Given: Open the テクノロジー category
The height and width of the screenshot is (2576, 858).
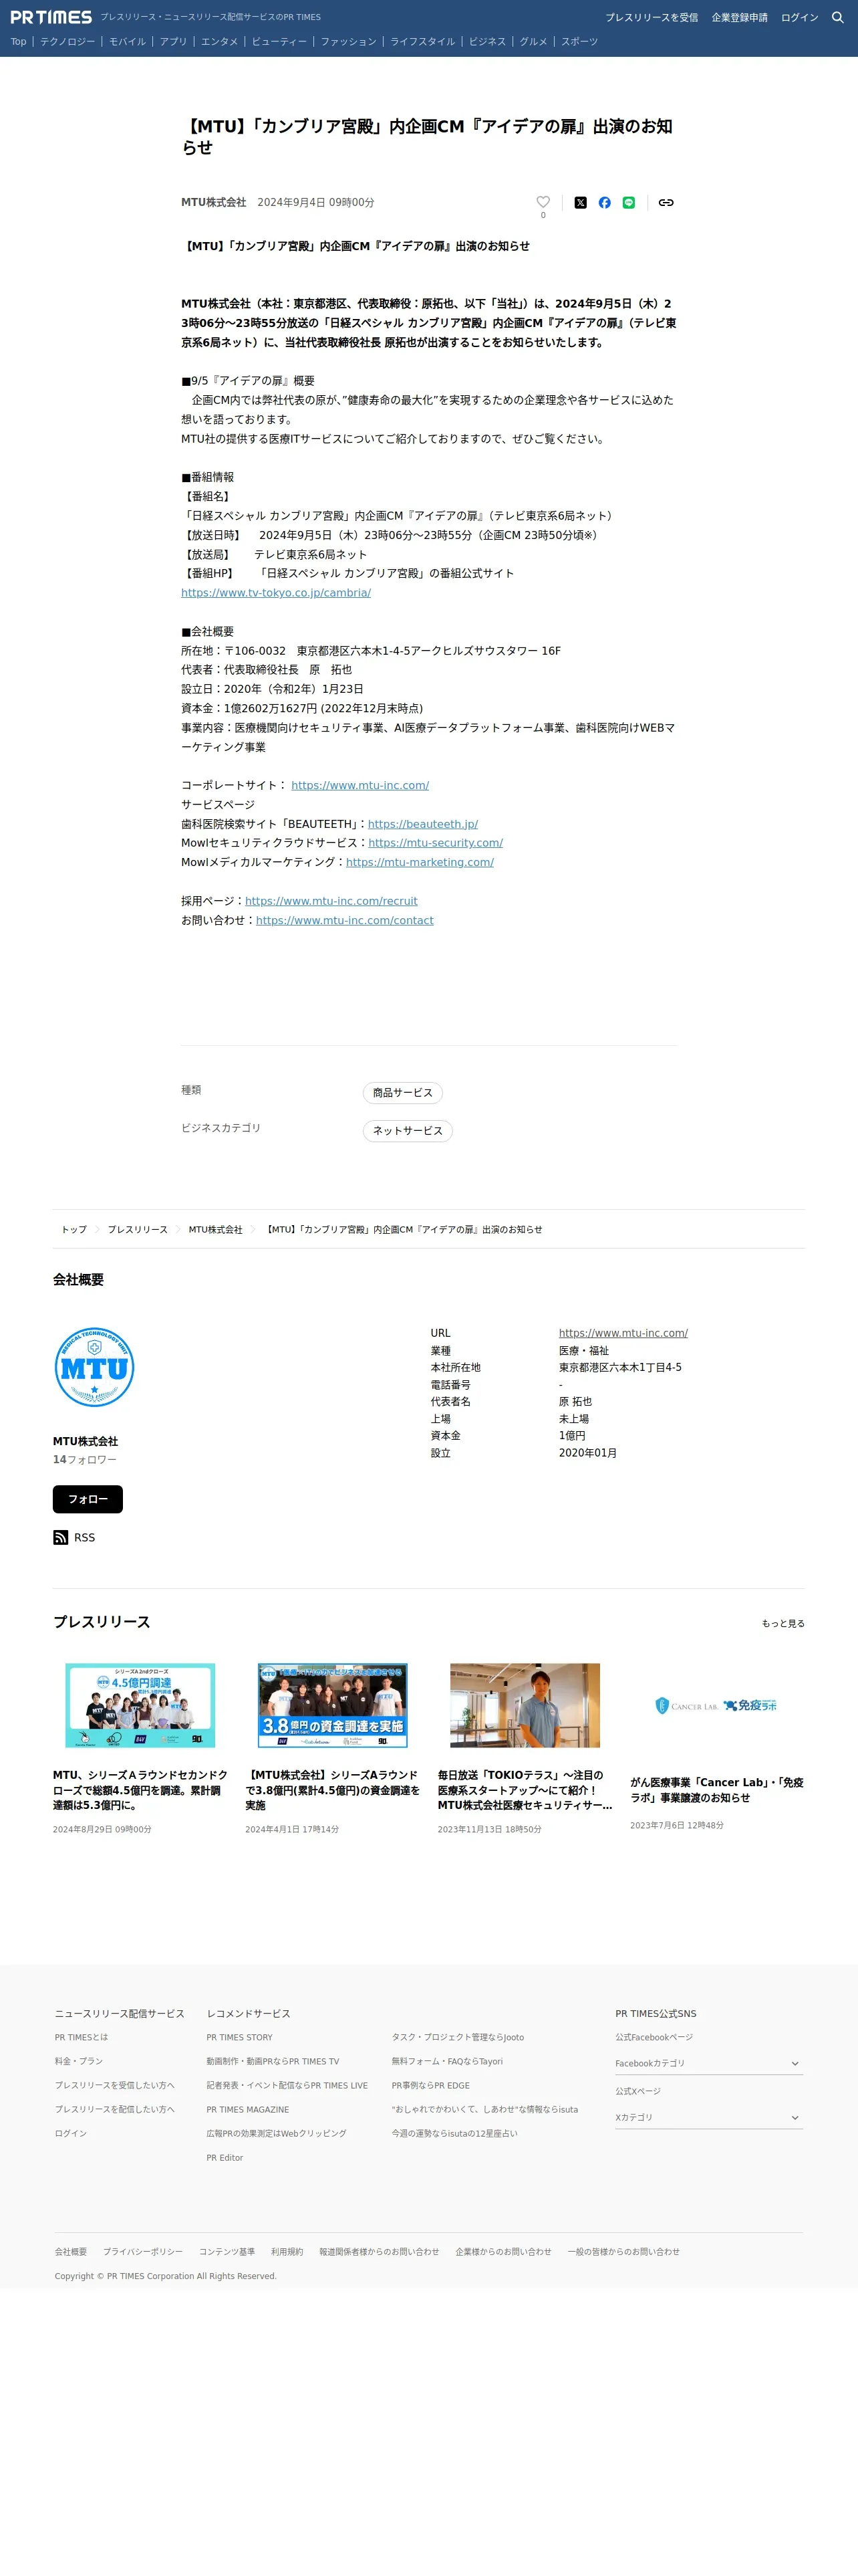Looking at the screenshot, I should pos(68,42).
